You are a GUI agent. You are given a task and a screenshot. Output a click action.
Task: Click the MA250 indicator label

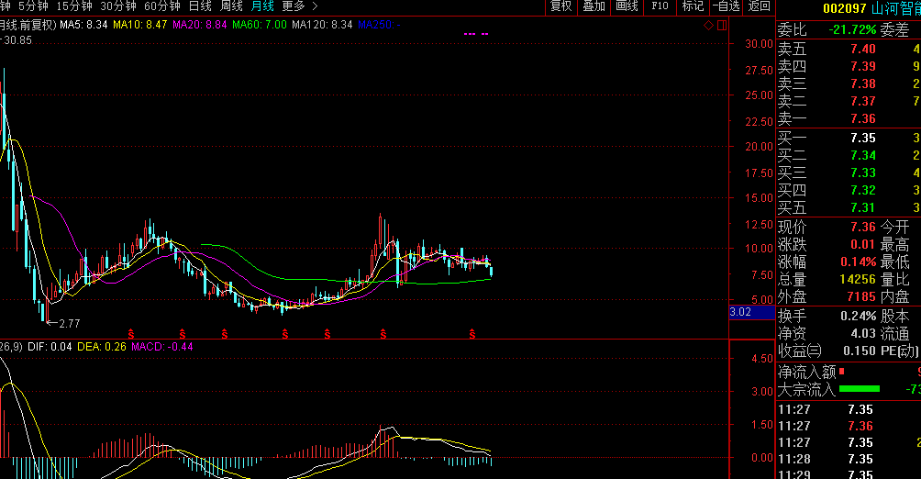pos(380,25)
